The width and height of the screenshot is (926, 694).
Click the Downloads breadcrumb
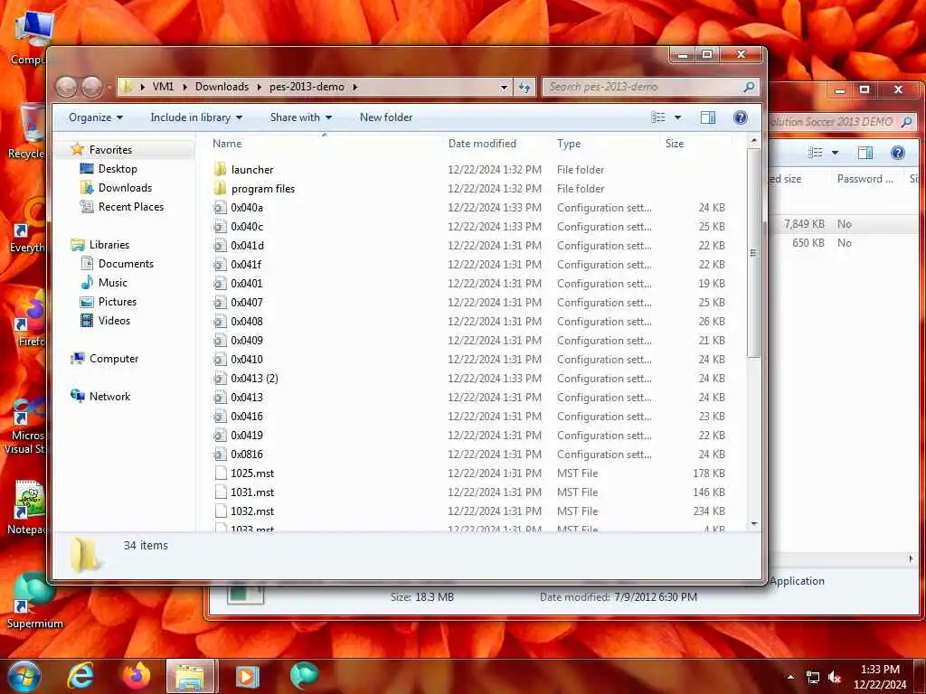222,87
